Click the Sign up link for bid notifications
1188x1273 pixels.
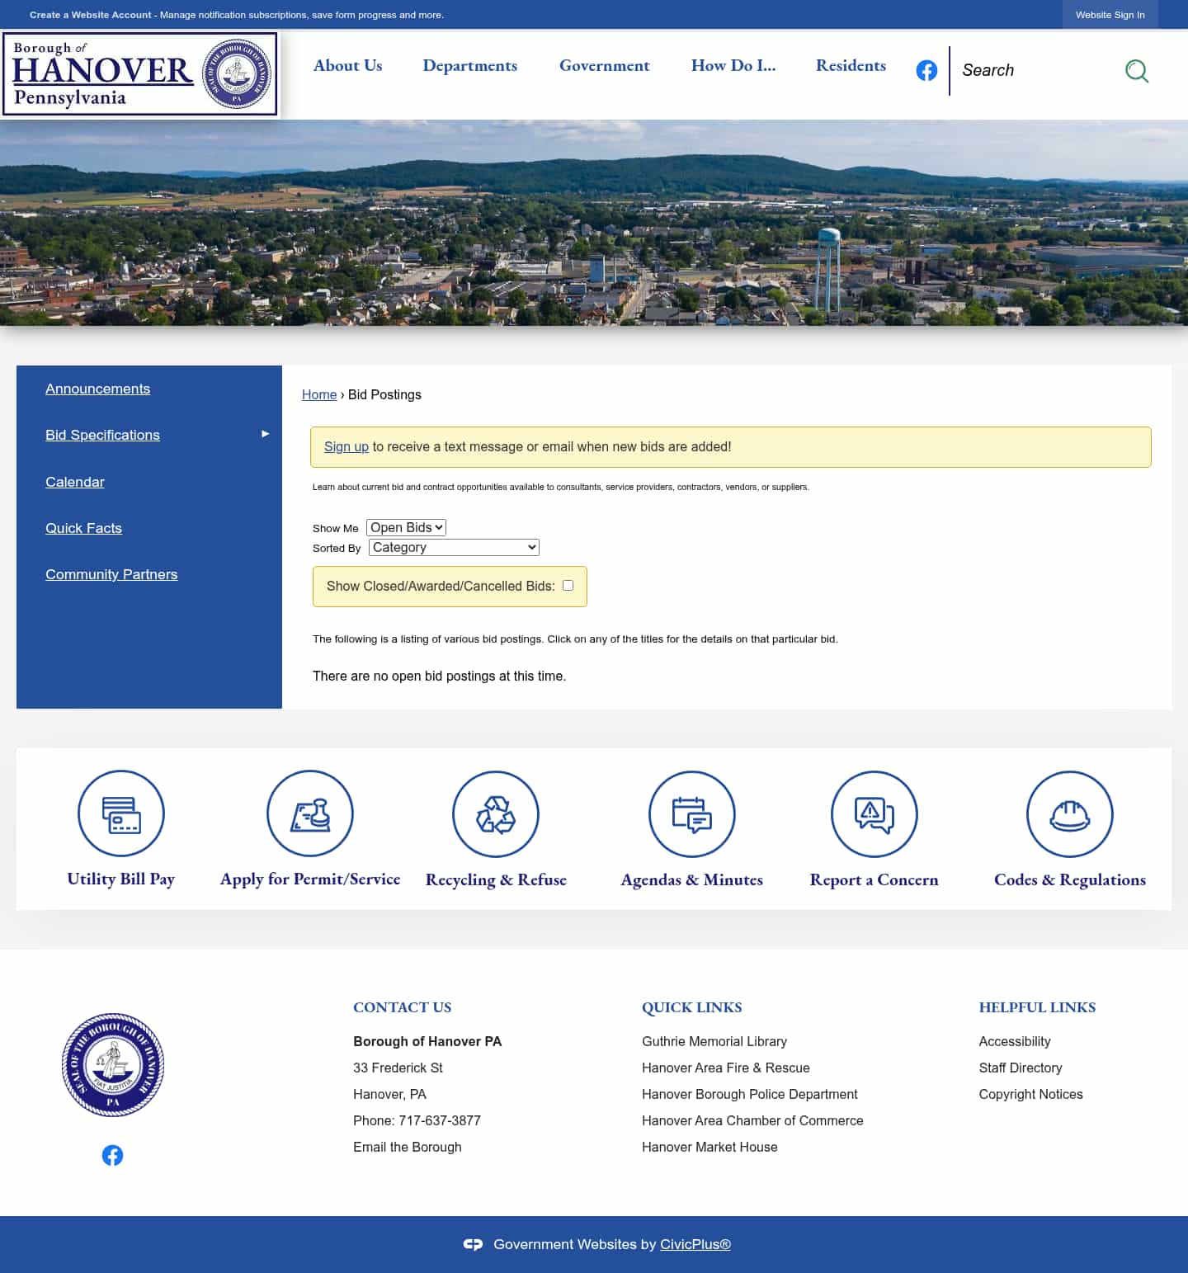[x=346, y=446]
